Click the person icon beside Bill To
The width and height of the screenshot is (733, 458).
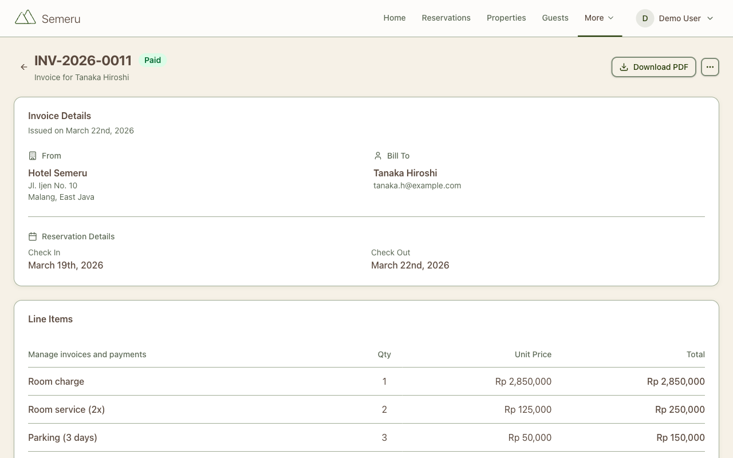click(377, 156)
